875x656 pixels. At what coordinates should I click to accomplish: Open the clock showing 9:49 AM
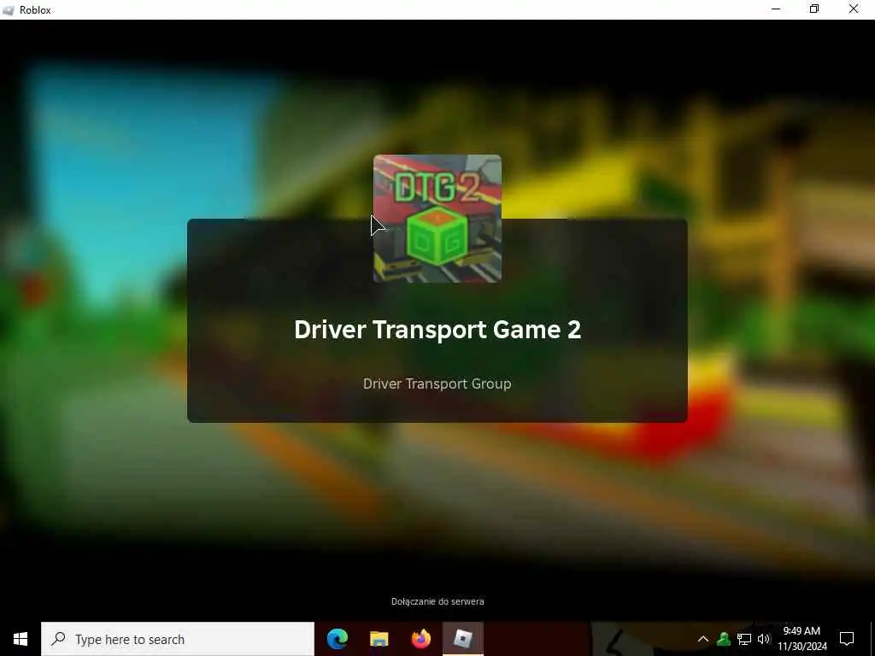[802, 639]
